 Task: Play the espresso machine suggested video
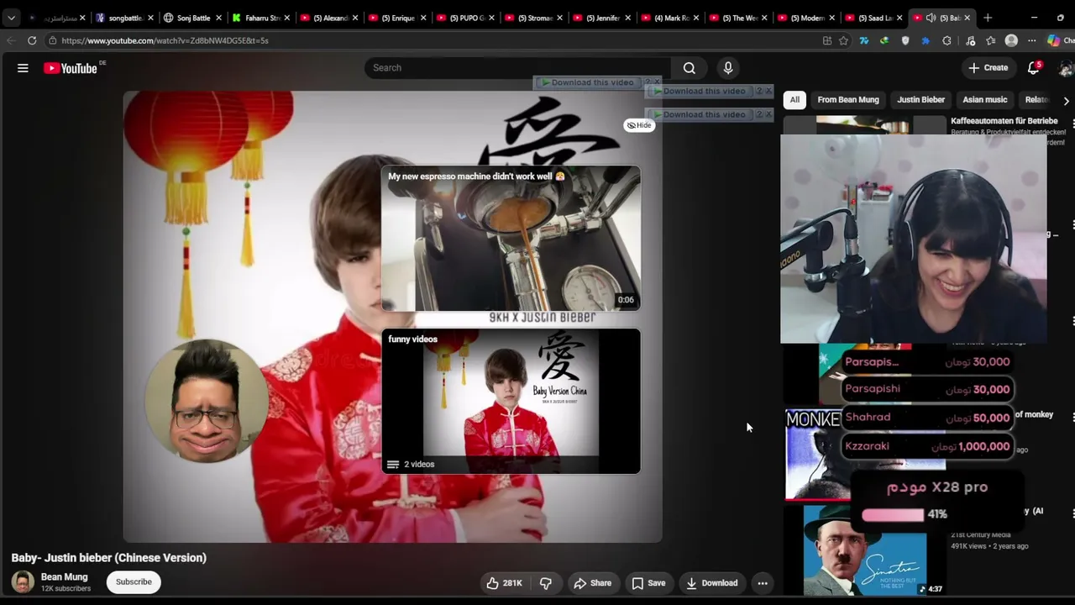click(x=511, y=239)
